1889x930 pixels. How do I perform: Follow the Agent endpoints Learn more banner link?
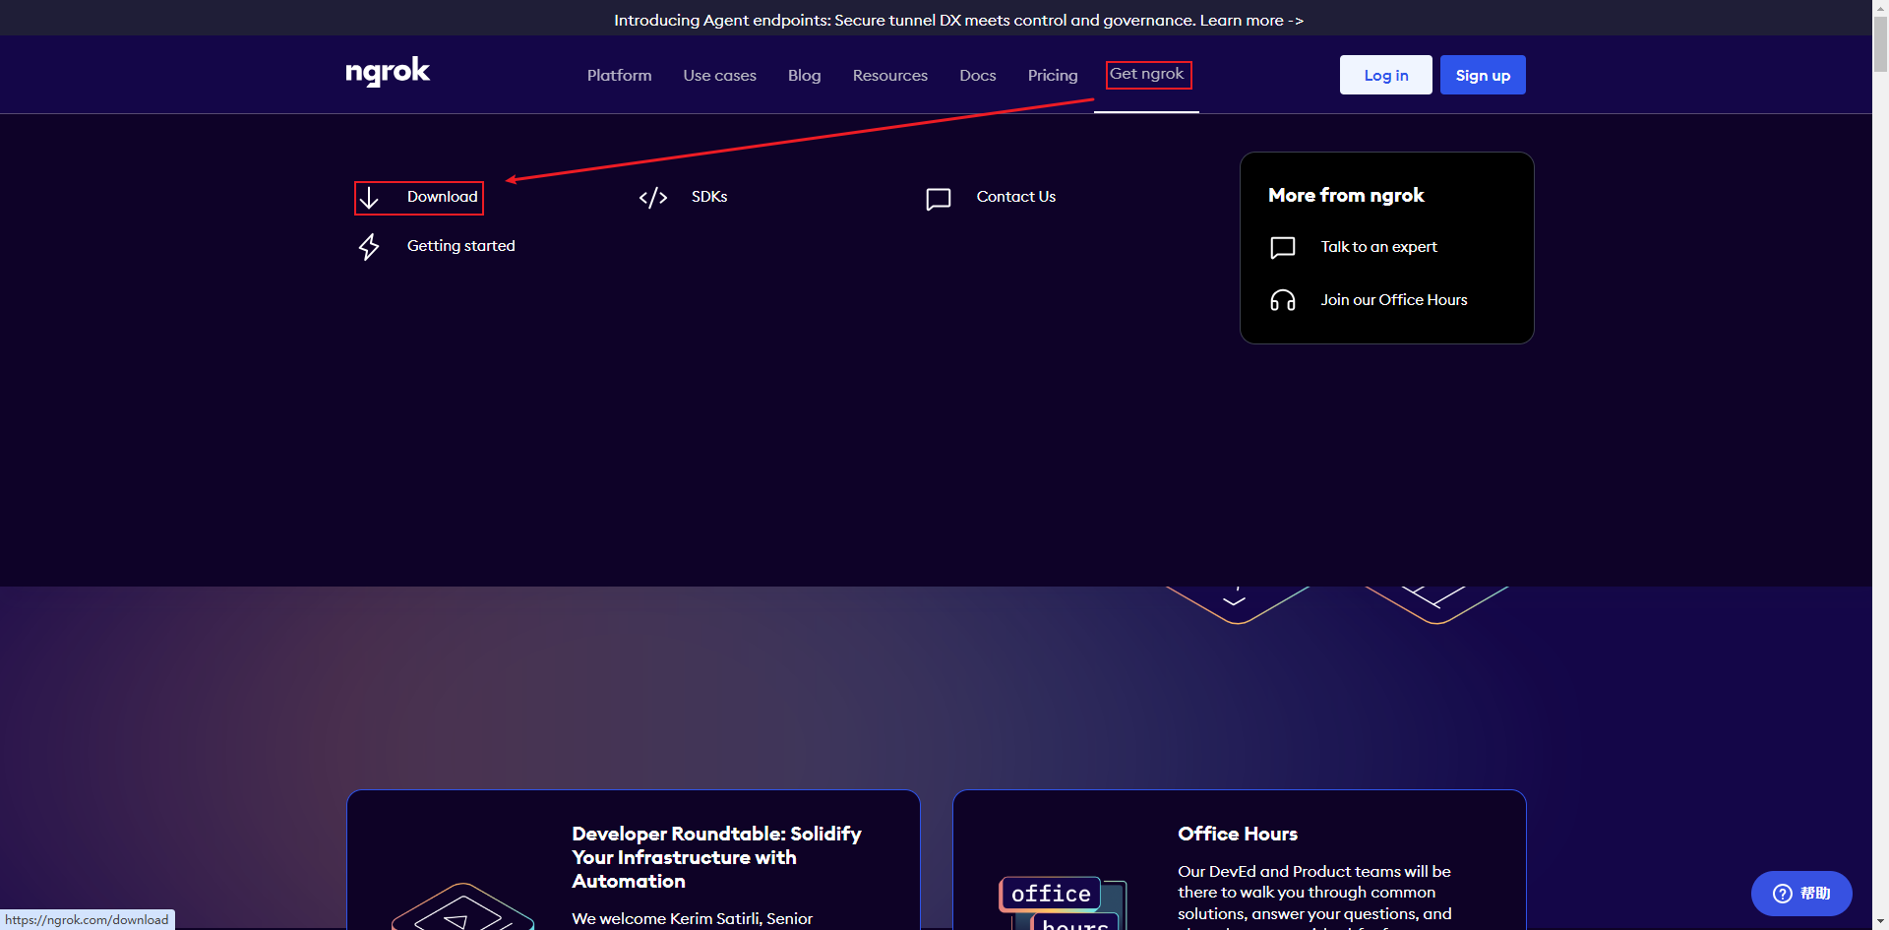[1250, 21]
